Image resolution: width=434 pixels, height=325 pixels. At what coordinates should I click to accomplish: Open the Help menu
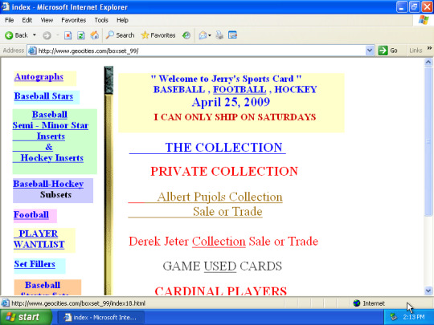(x=122, y=20)
